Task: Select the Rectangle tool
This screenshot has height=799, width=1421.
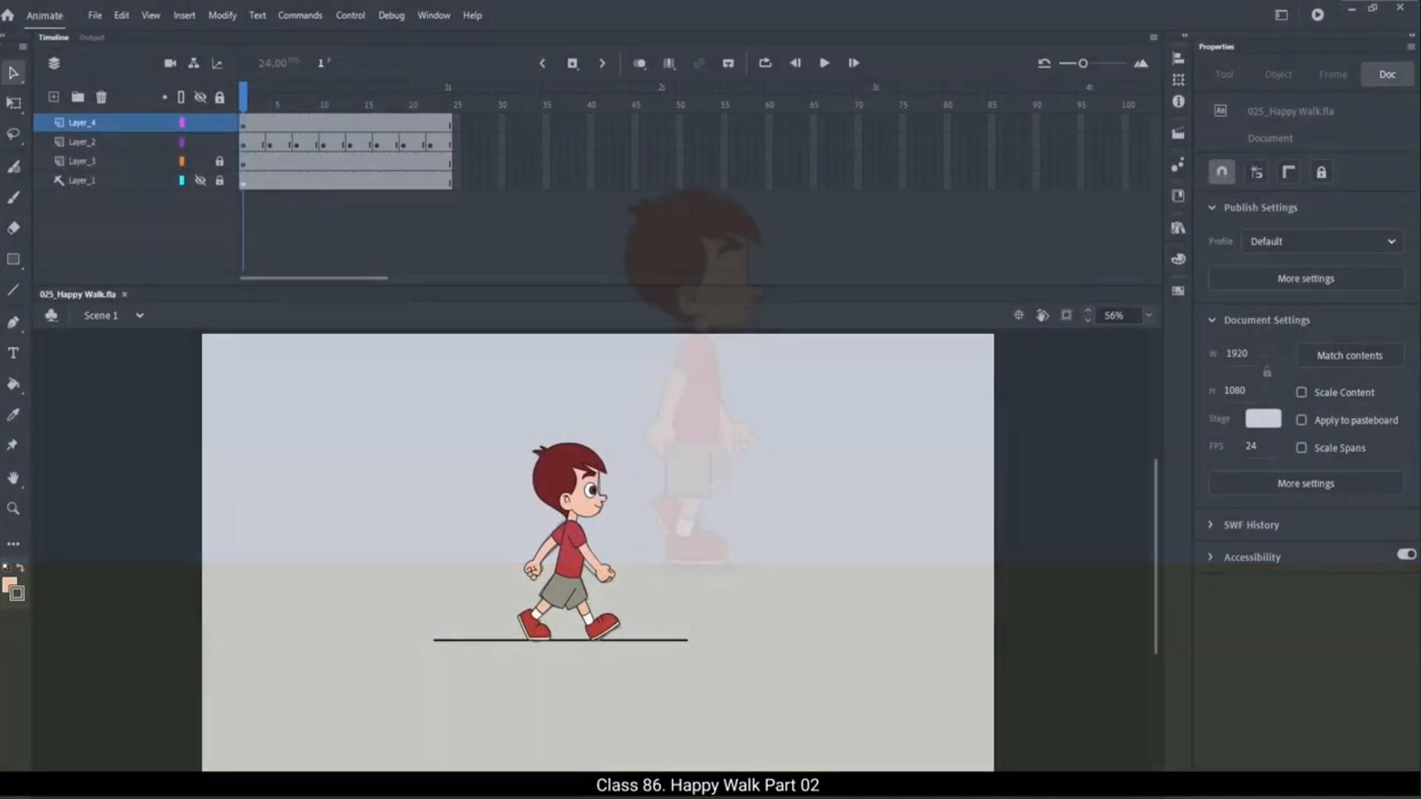Action: (x=13, y=259)
